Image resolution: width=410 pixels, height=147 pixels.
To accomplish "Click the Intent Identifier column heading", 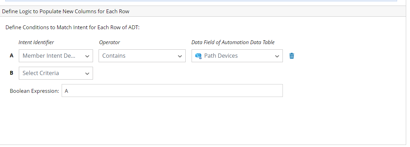I will 36,42.
